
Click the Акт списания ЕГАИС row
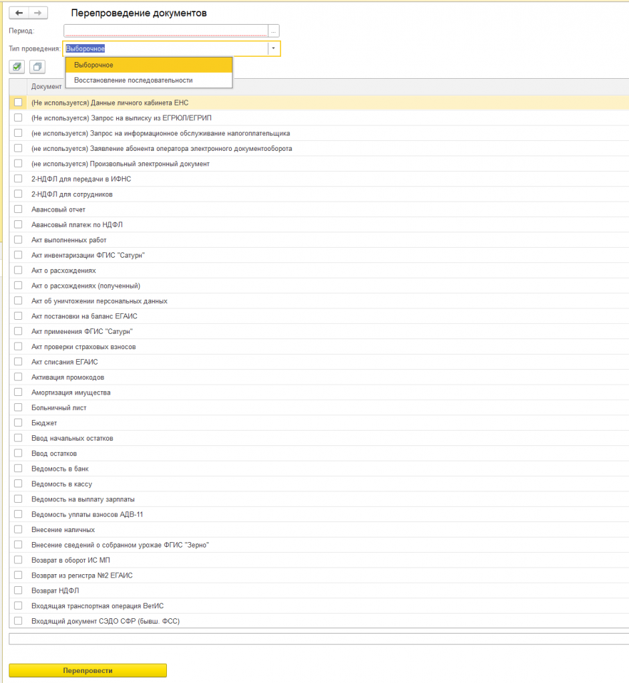pos(319,362)
